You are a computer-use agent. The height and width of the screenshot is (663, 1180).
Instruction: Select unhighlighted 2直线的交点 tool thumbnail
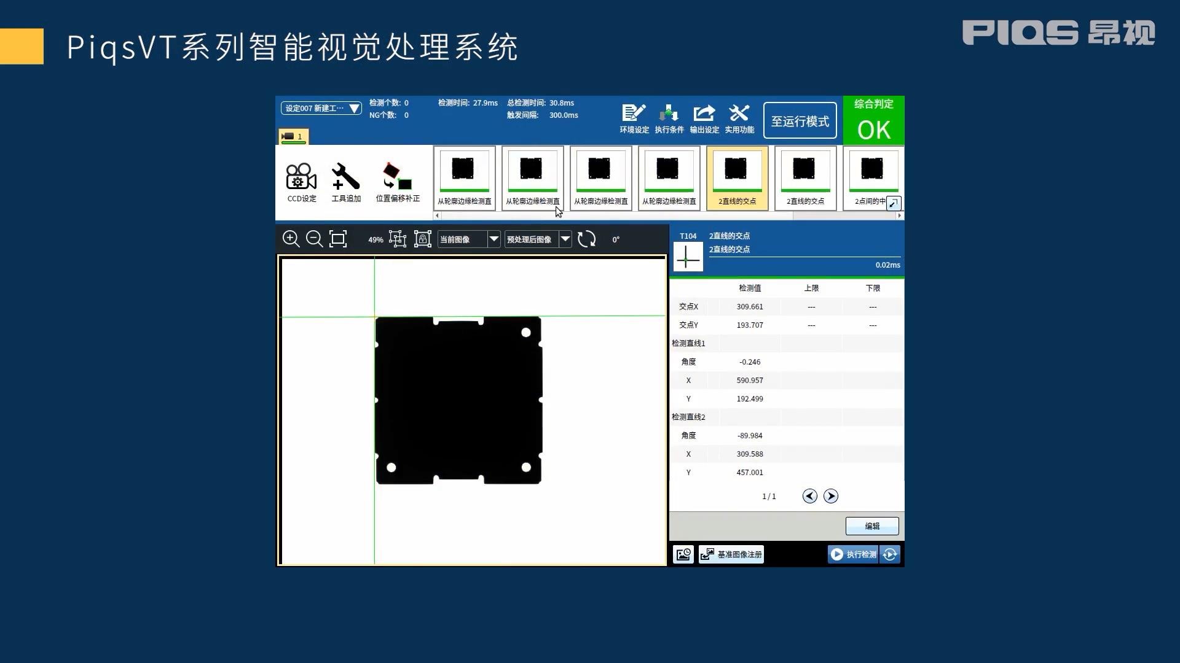(805, 178)
